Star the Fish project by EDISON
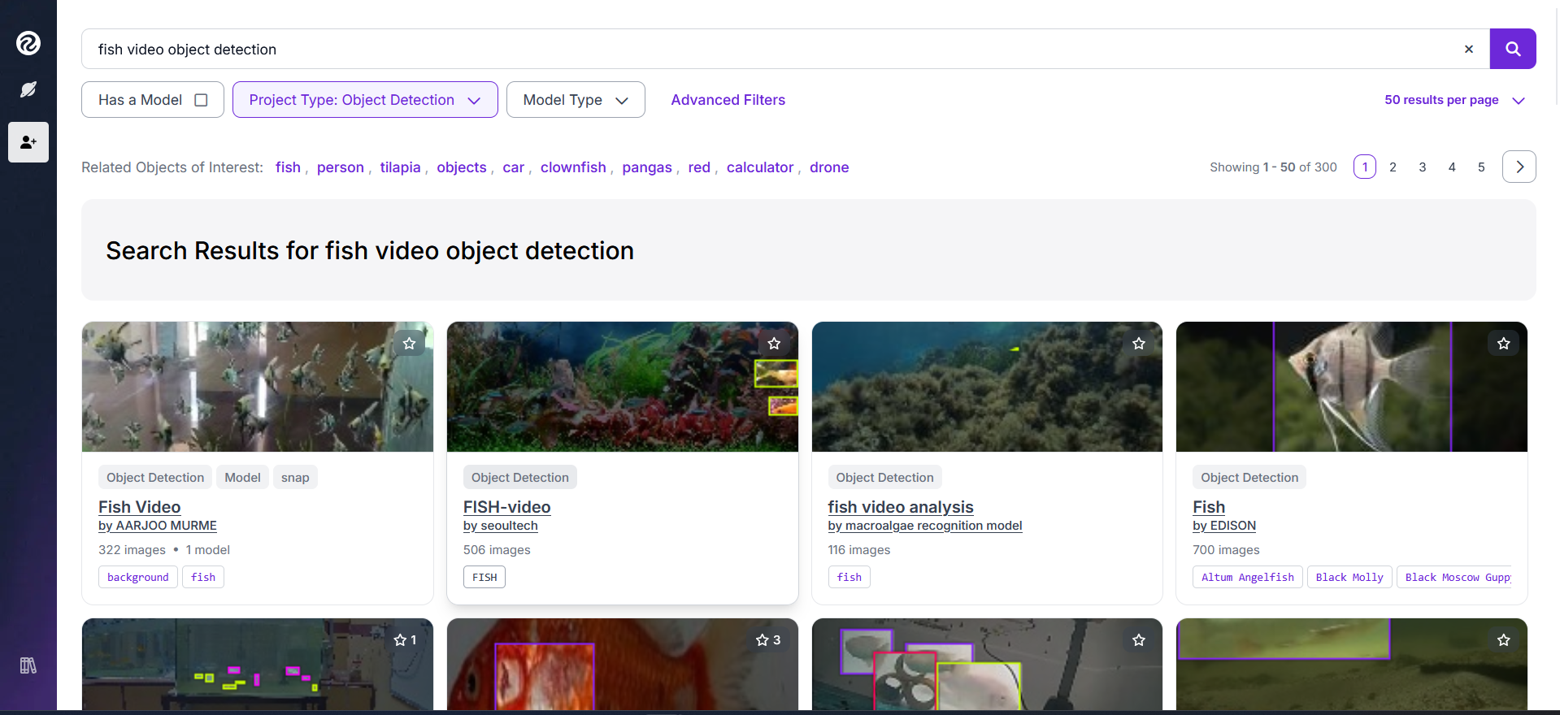 coord(1504,344)
